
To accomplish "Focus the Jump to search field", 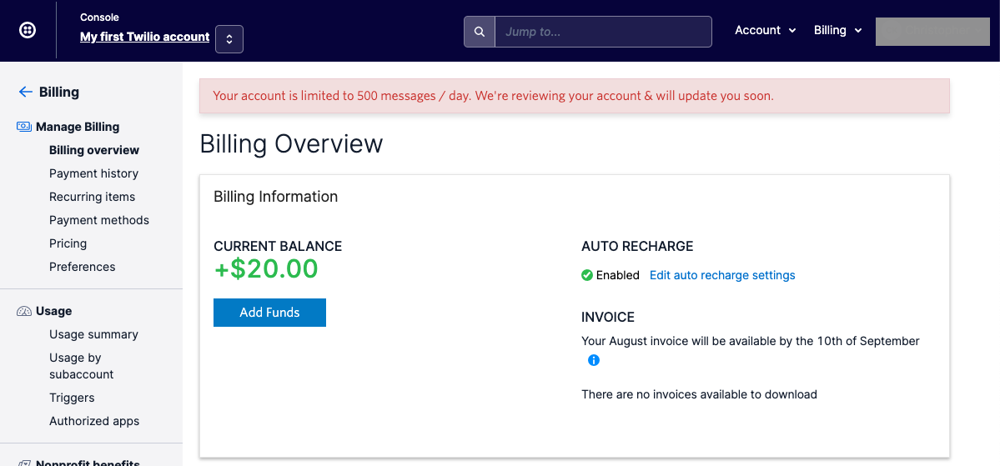I will click(603, 31).
